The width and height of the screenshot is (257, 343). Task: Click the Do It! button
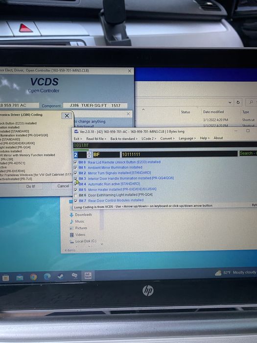pos(30,186)
